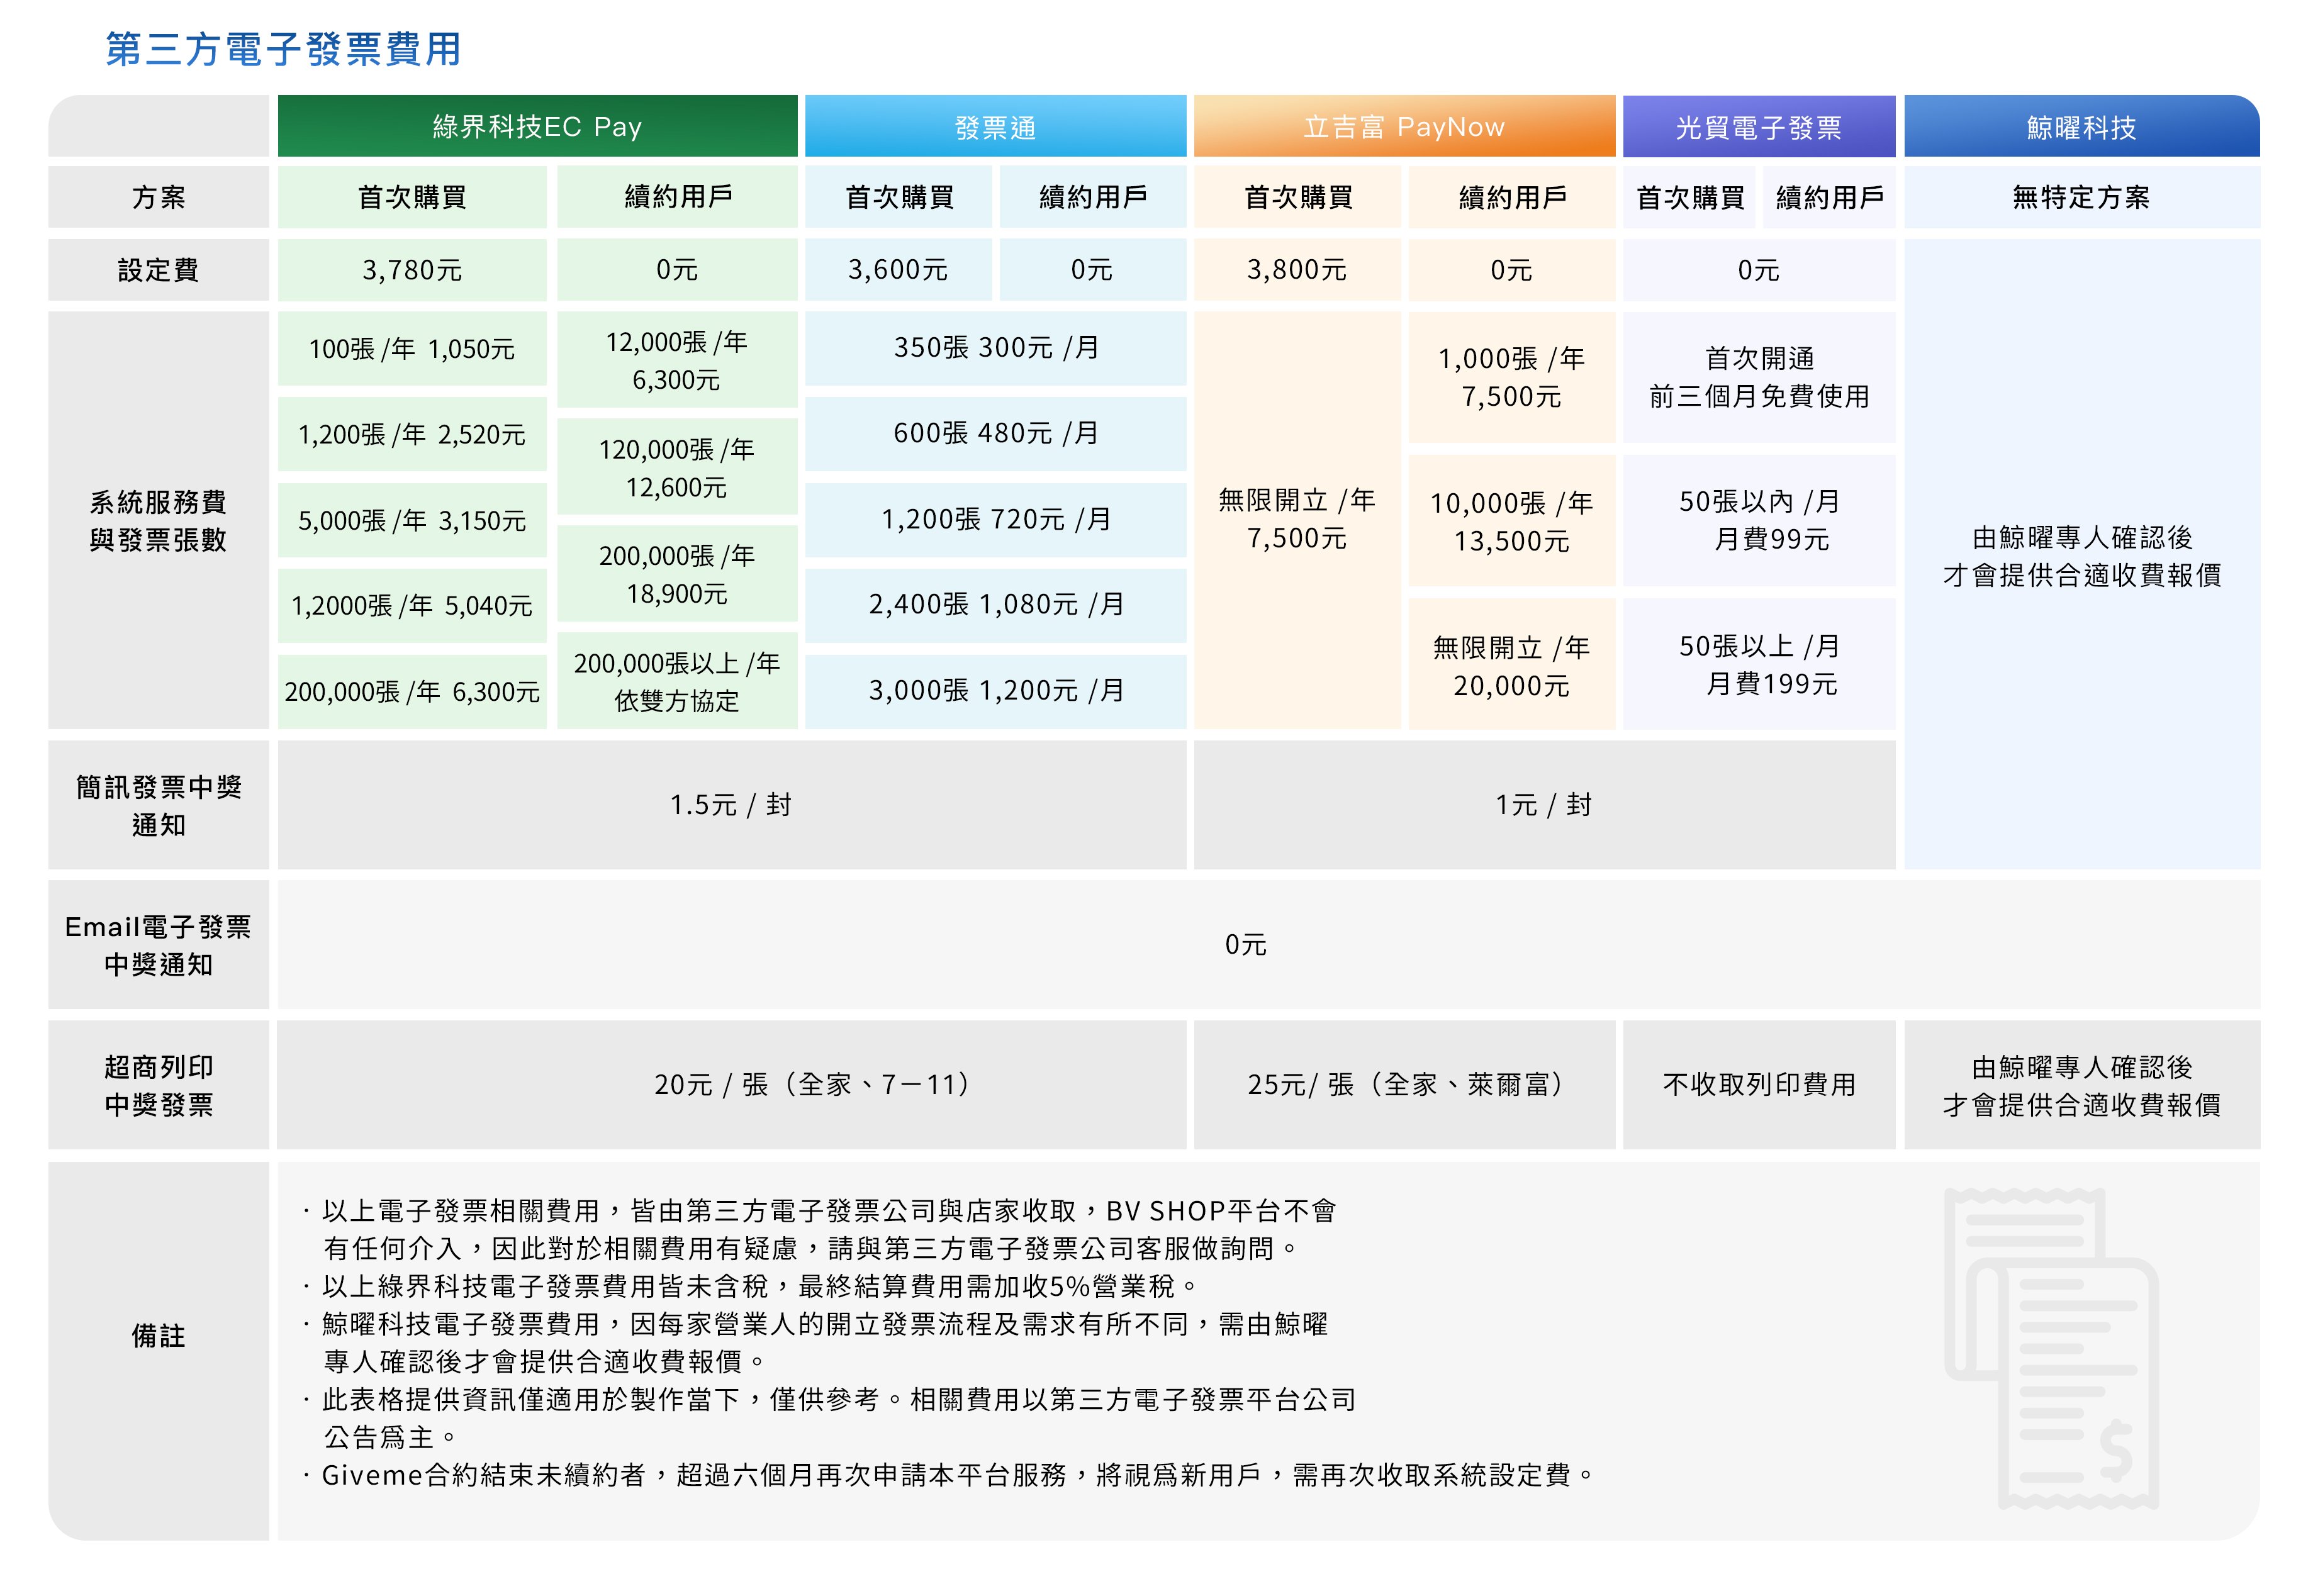Click the 備註 row label
The height and width of the screenshot is (1596, 2313).
coord(158,1350)
